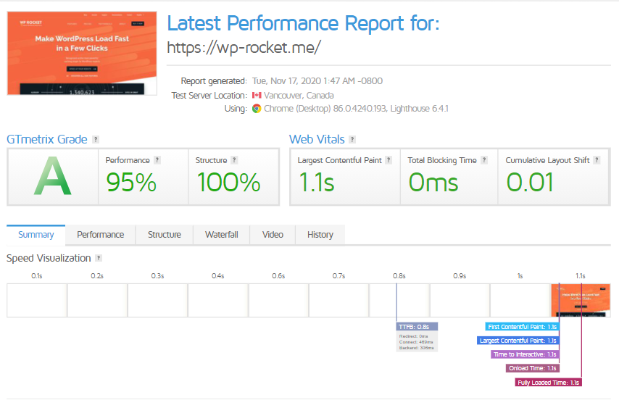Click the https://wp-rocket.me/ URL

tap(244, 48)
